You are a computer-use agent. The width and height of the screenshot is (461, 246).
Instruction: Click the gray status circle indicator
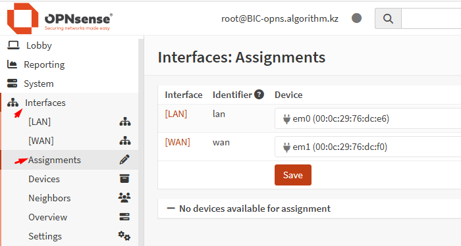click(357, 18)
